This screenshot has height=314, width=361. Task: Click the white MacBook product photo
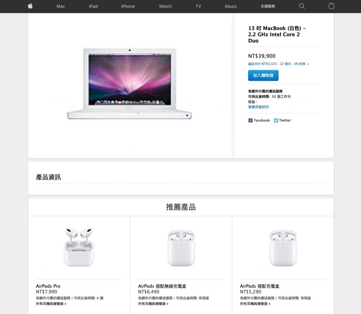(129, 84)
